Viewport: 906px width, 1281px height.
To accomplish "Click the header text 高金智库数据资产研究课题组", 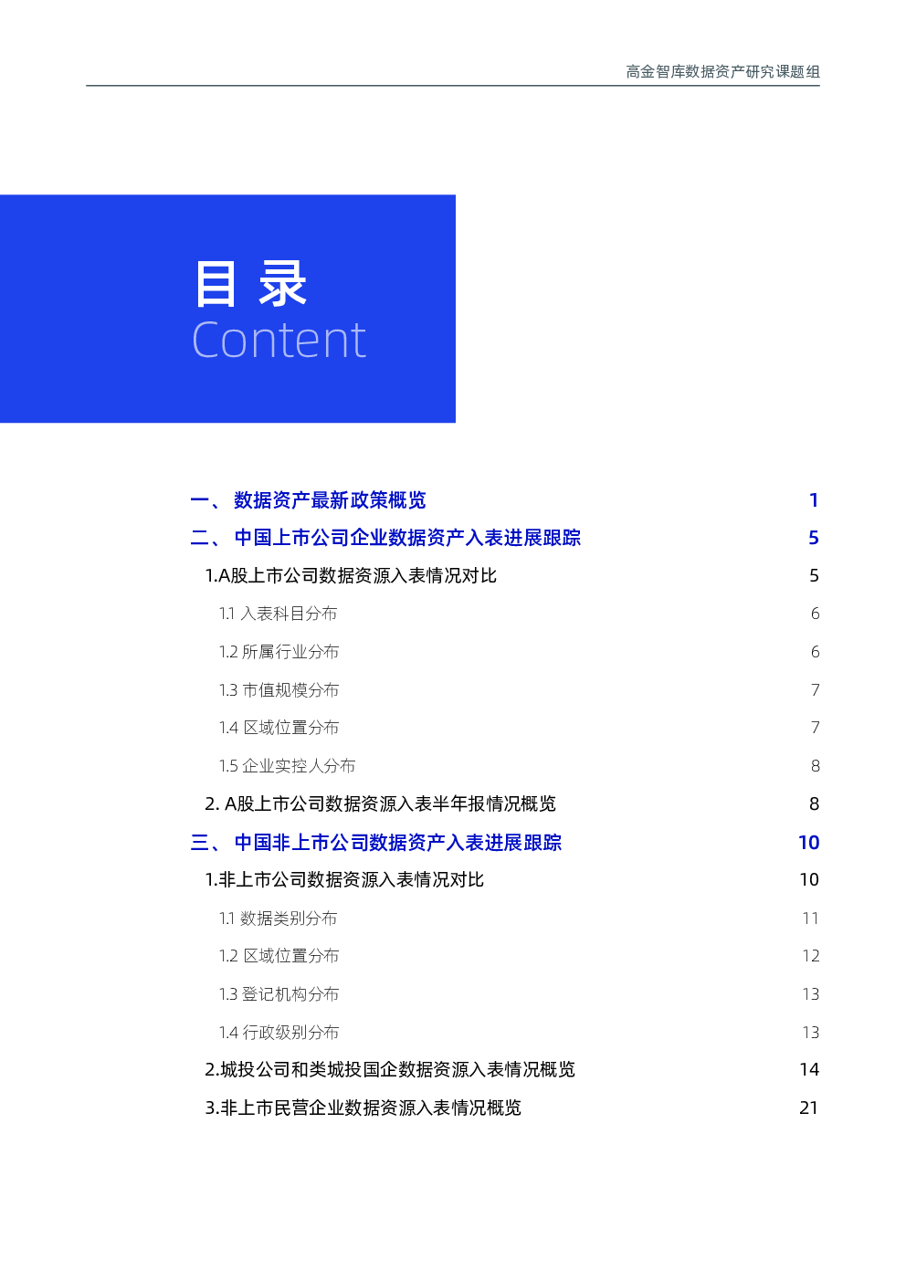I will pos(722,71).
